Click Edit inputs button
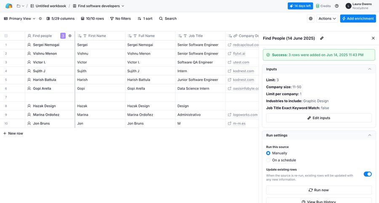This screenshot has width=379, height=203. tap(319, 118)
